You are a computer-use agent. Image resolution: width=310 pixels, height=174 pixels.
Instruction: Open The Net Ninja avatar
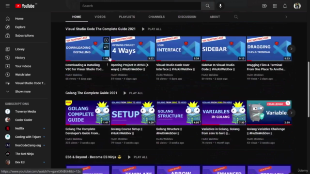(8, 154)
